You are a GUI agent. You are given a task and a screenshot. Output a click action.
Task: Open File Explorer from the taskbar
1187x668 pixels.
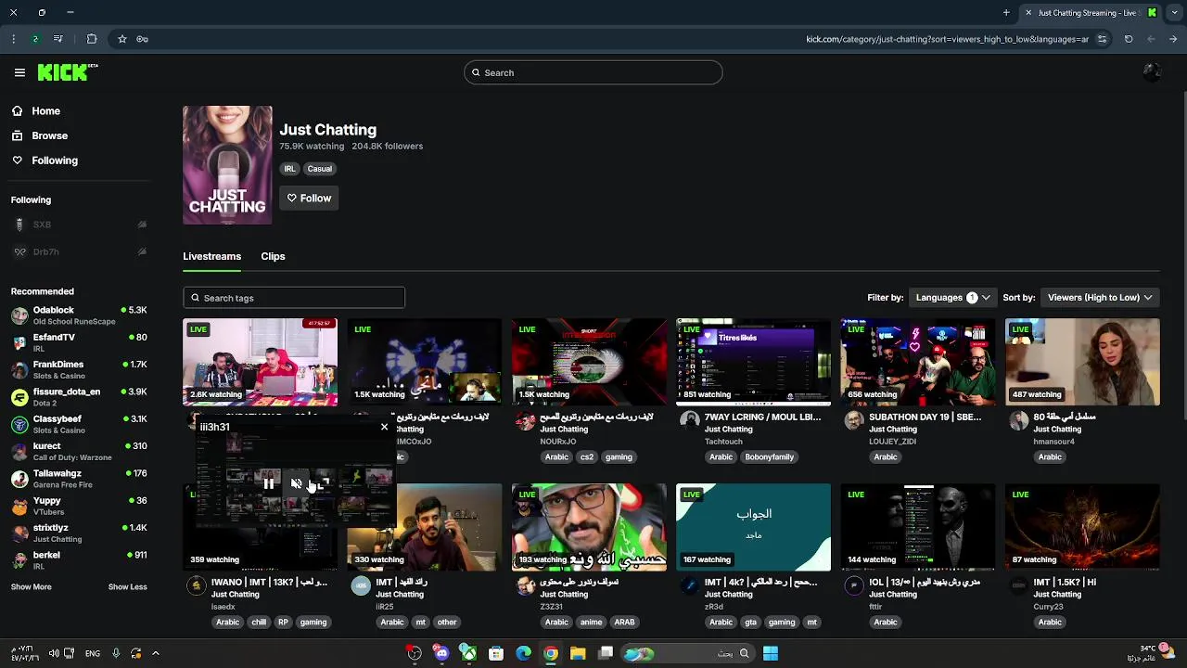578,653
